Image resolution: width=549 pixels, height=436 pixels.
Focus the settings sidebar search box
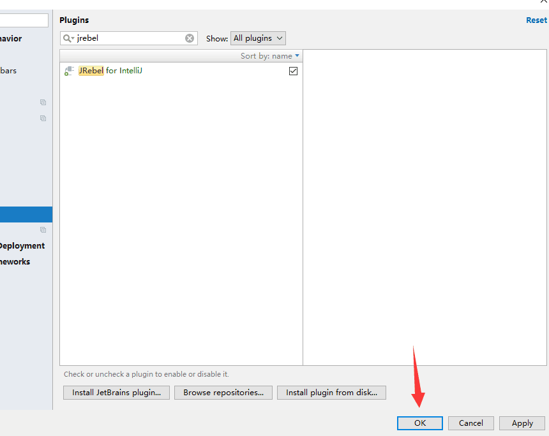tap(24, 20)
